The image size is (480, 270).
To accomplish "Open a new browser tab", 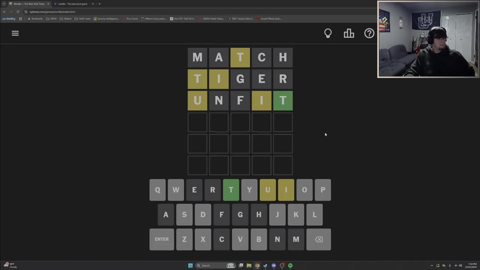I will click(99, 4).
